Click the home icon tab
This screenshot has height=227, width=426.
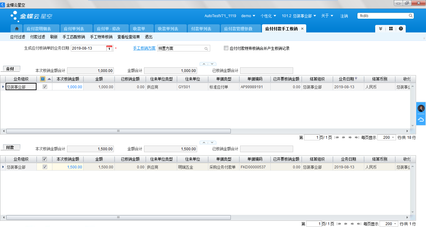pos(17,29)
